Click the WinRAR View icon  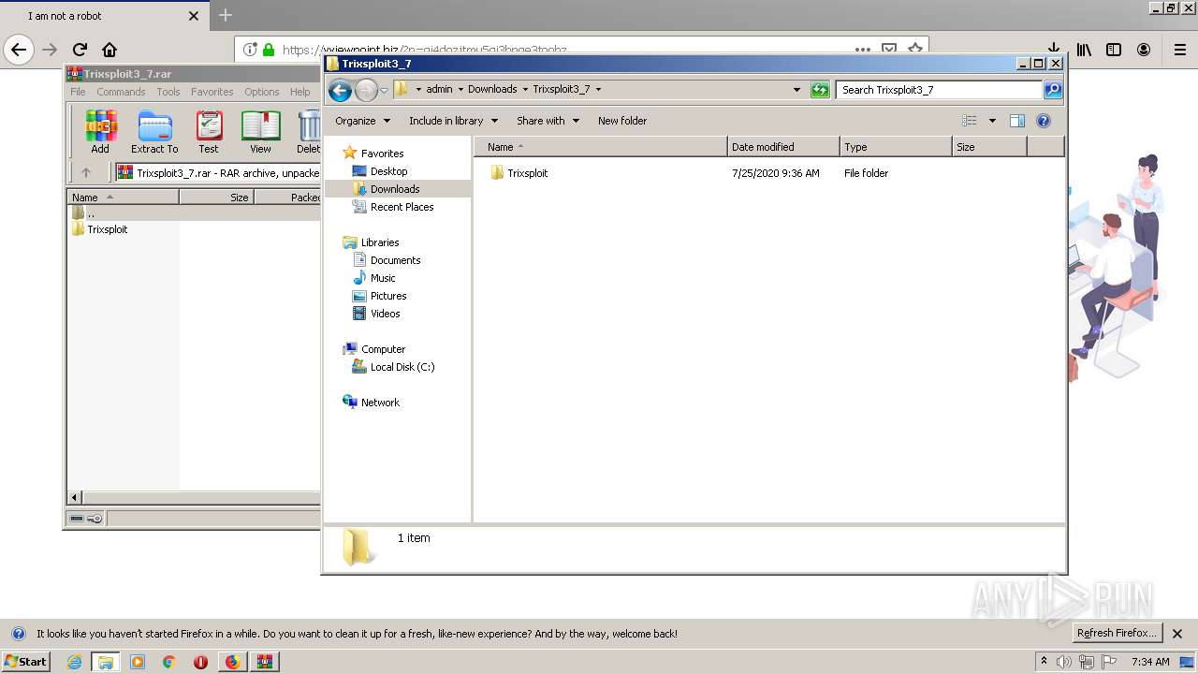pyautogui.click(x=260, y=131)
